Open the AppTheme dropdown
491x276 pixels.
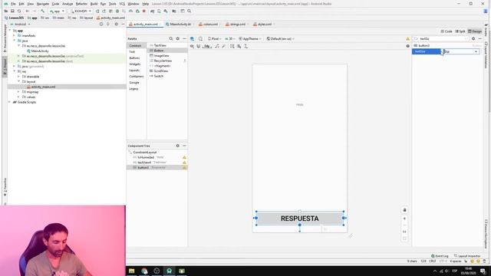250,39
